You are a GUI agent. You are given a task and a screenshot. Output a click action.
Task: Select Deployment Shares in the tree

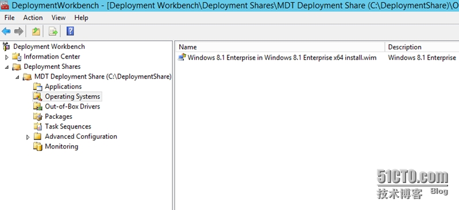point(52,67)
